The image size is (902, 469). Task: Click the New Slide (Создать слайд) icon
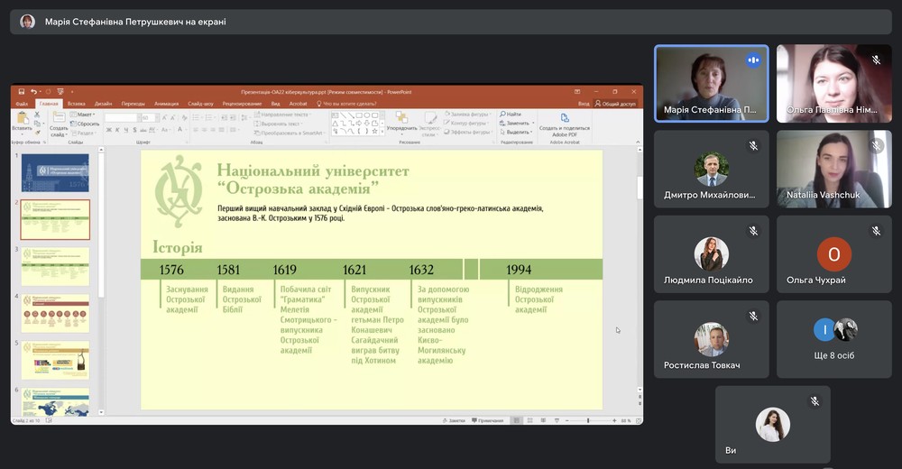click(x=59, y=117)
